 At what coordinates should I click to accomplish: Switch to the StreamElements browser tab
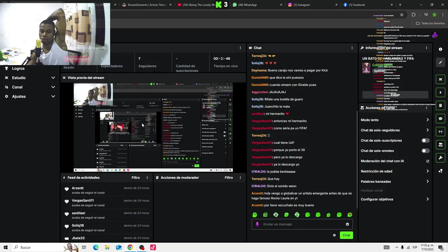point(147,5)
